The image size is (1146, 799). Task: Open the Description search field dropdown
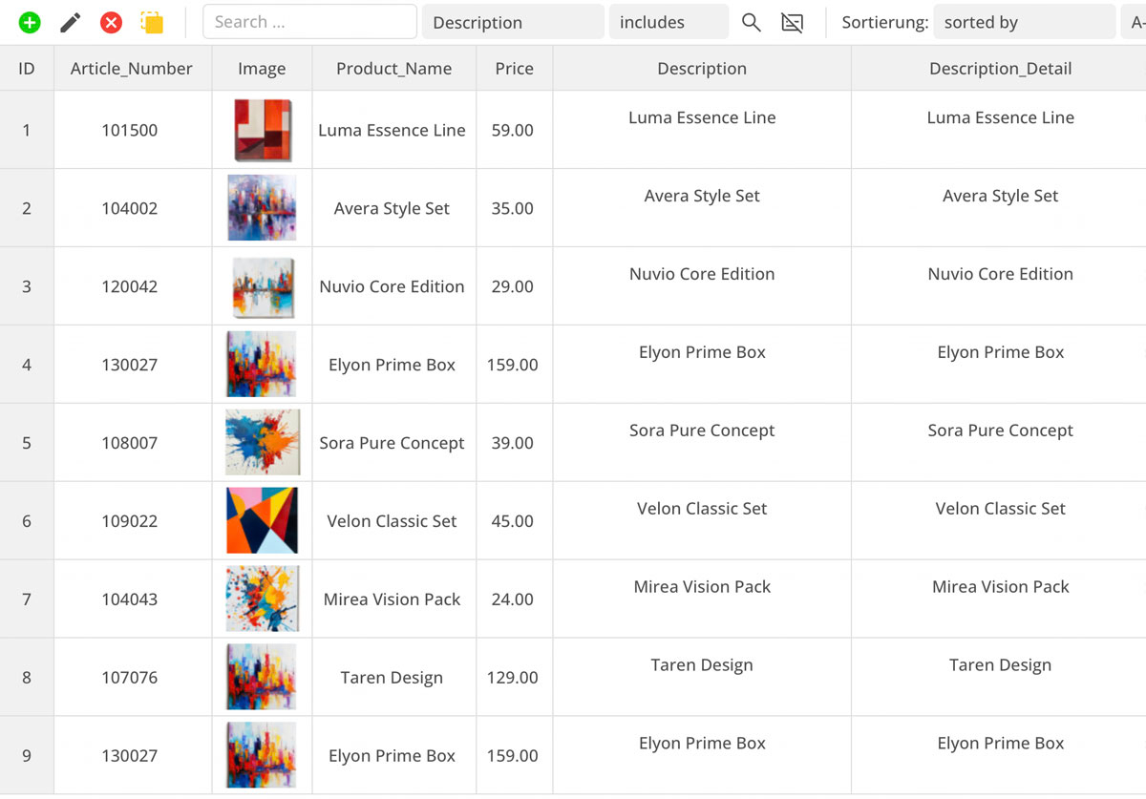[x=513, y=22]
